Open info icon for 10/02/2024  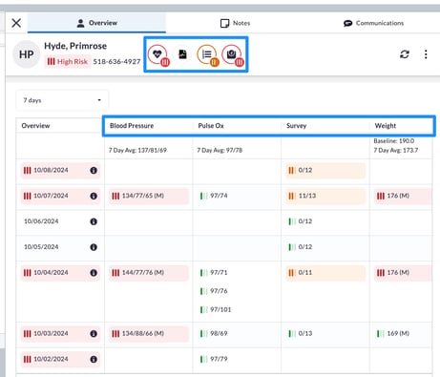[x=94, y=360]
